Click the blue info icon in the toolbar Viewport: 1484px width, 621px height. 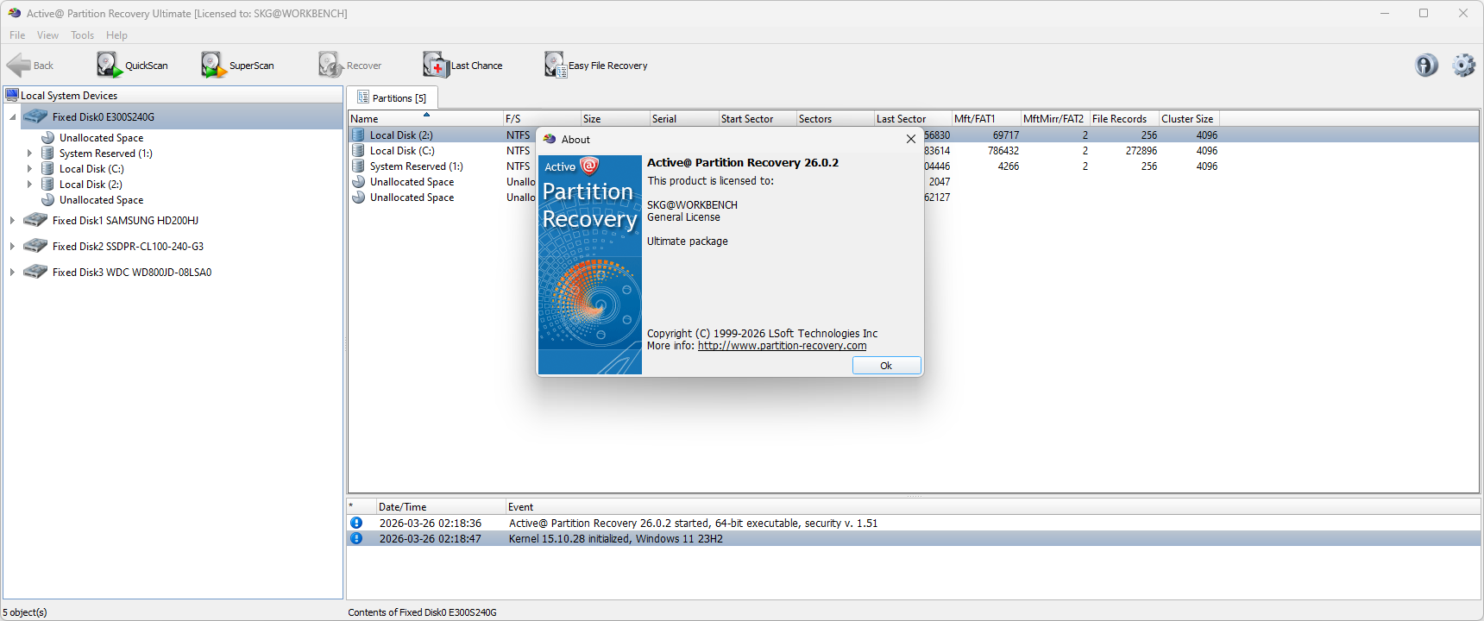[1426, 66]
